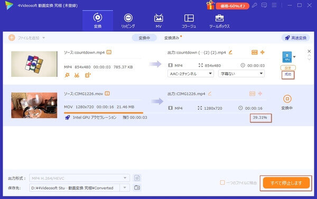
Task: Open the 字幕ない subtitle dropdown
Action: coord(241,74)
